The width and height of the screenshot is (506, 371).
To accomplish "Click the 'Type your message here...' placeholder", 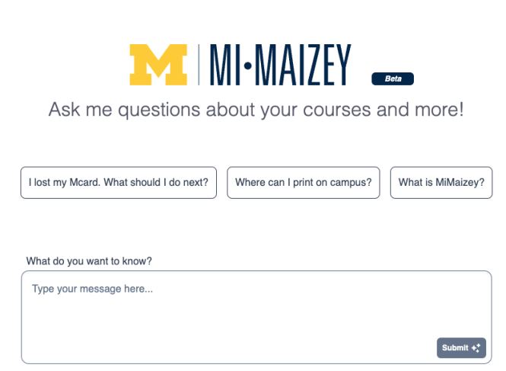I will coord(92,289).
